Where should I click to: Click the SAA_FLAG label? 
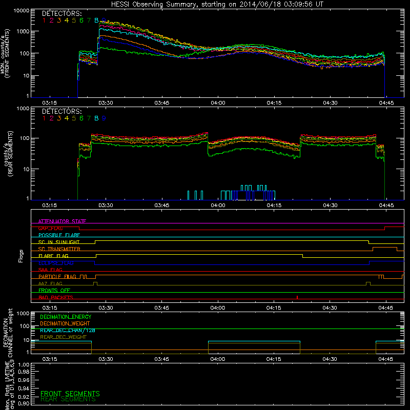point(50,270)
